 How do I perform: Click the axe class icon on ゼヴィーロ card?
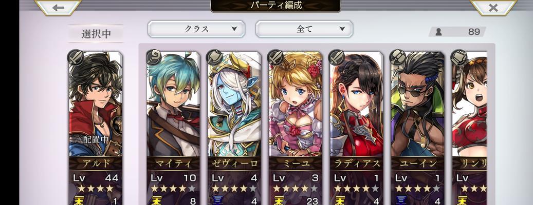[215, 57]
